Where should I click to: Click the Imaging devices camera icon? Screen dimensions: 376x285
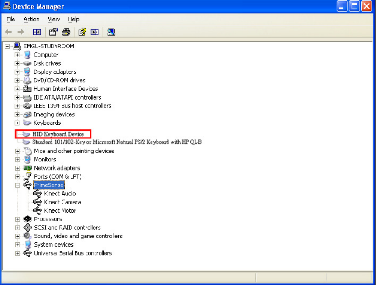tap(27, 114)
